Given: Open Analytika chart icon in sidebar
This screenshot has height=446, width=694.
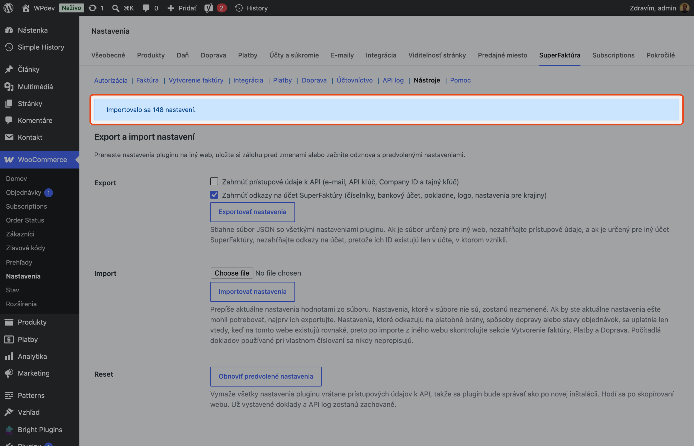Looking at the screenshot, I should click(x=9, y=356).
